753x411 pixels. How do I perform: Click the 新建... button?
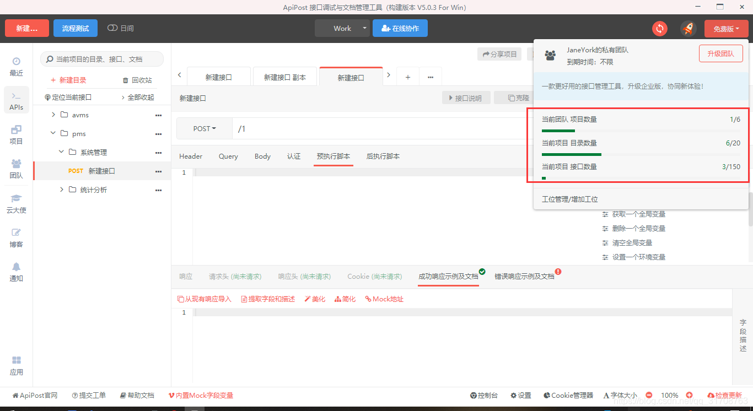(x=27, y=28)
